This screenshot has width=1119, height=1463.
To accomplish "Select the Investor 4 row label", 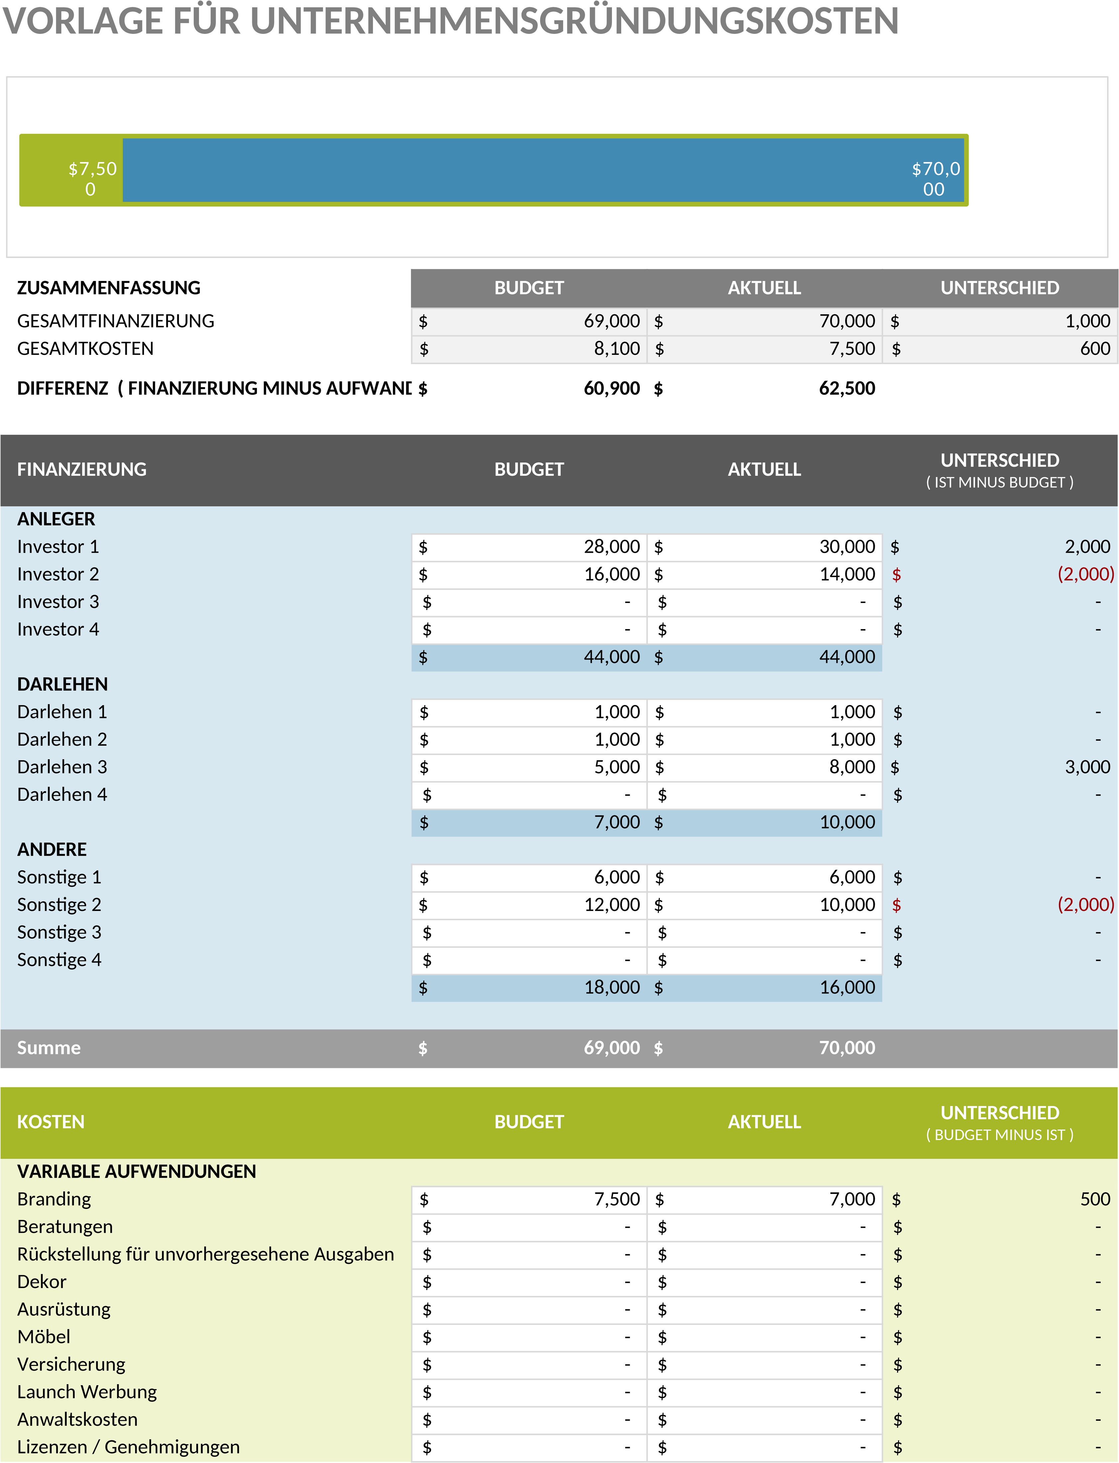I will tap(58, 629).
